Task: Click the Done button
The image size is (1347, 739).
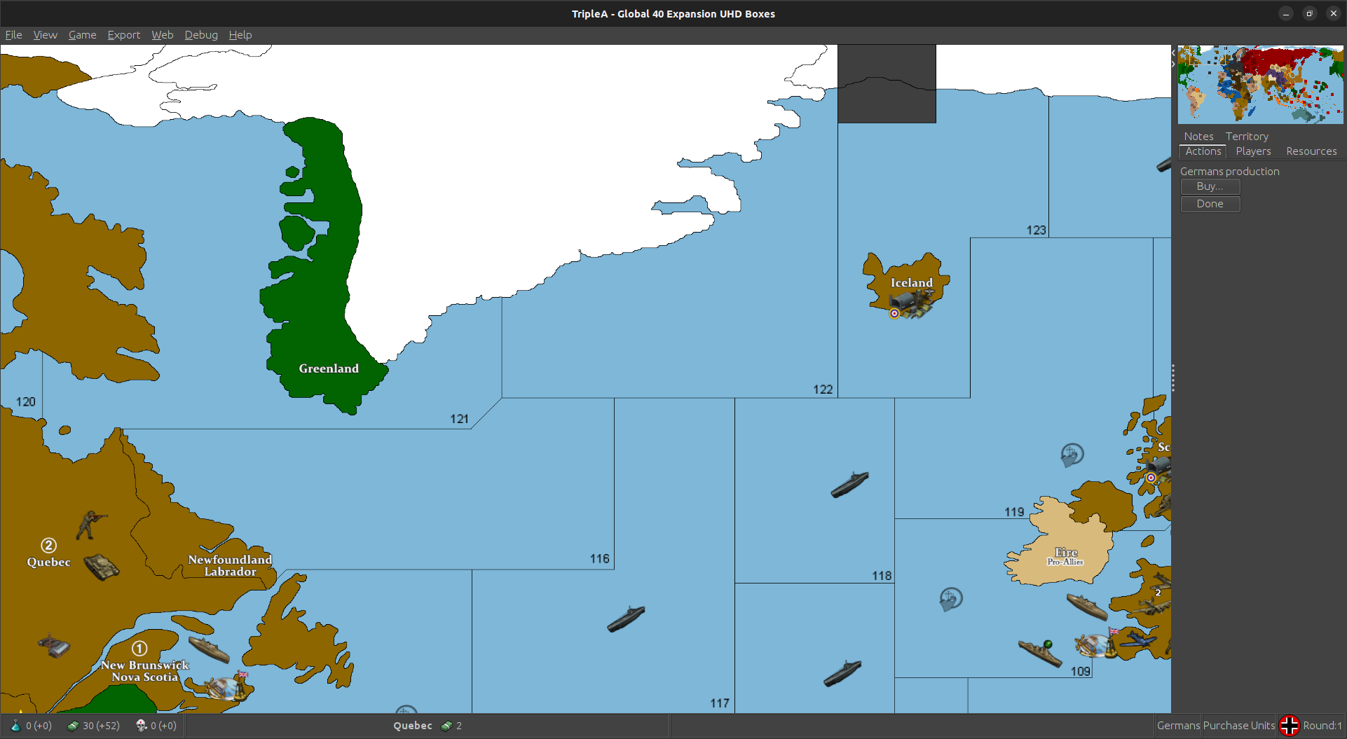Action: [x=1210, y=204]
